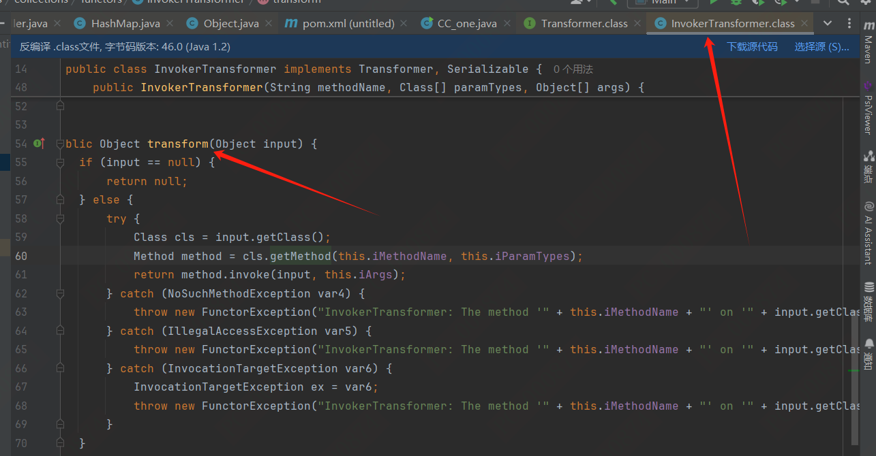Viewport: 876px width, 456px height.
Task: Close the HashMap.java tab
Action: [x=170, y=23]
